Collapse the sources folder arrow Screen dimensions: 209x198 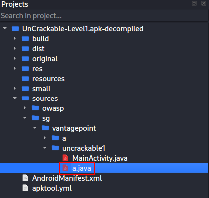15,98
